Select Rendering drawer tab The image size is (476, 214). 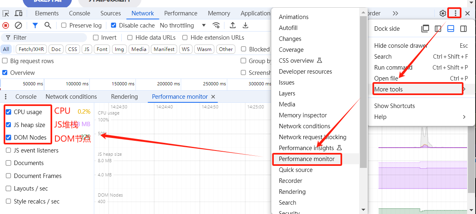click(125, 97)
